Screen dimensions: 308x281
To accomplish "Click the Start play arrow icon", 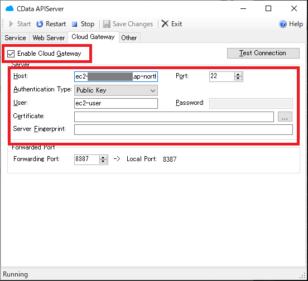I will coord(11,24).
